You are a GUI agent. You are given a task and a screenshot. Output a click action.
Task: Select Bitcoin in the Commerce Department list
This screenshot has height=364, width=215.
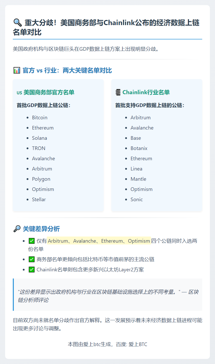40,117
